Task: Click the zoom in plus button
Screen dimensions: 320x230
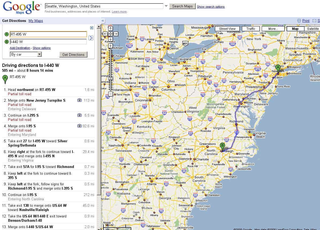Action: 110,46
